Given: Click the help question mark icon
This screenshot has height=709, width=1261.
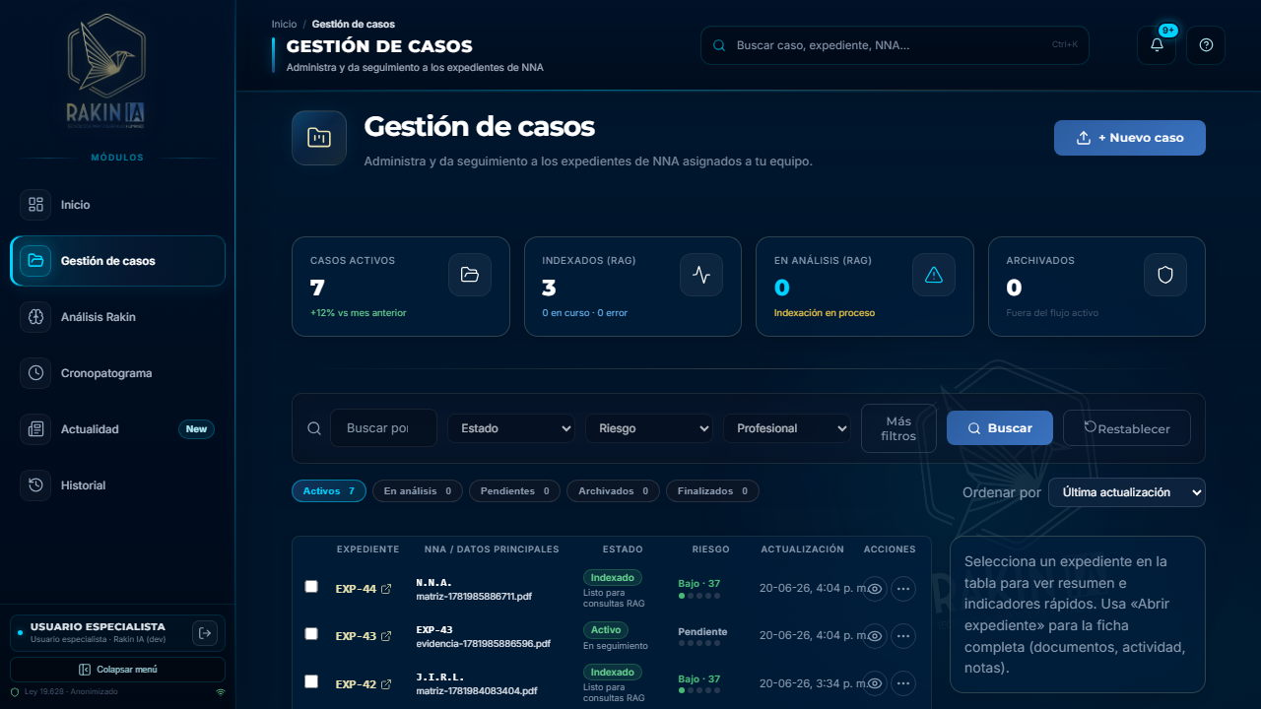Looking at the screenshot, I should tap(1206, 45).
